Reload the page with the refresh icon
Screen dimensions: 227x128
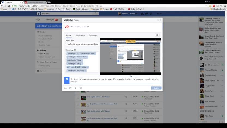point(9,6)
